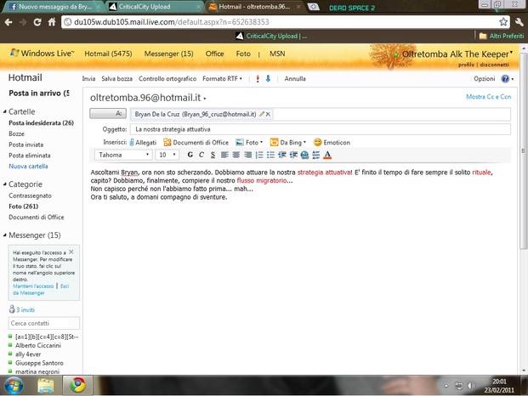Insert horizontal line
Screen dimensions: 528x396
pos(315,155)
